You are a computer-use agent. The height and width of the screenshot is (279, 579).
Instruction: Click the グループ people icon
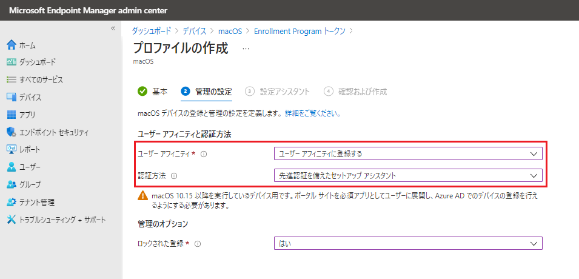pos(12,184)
